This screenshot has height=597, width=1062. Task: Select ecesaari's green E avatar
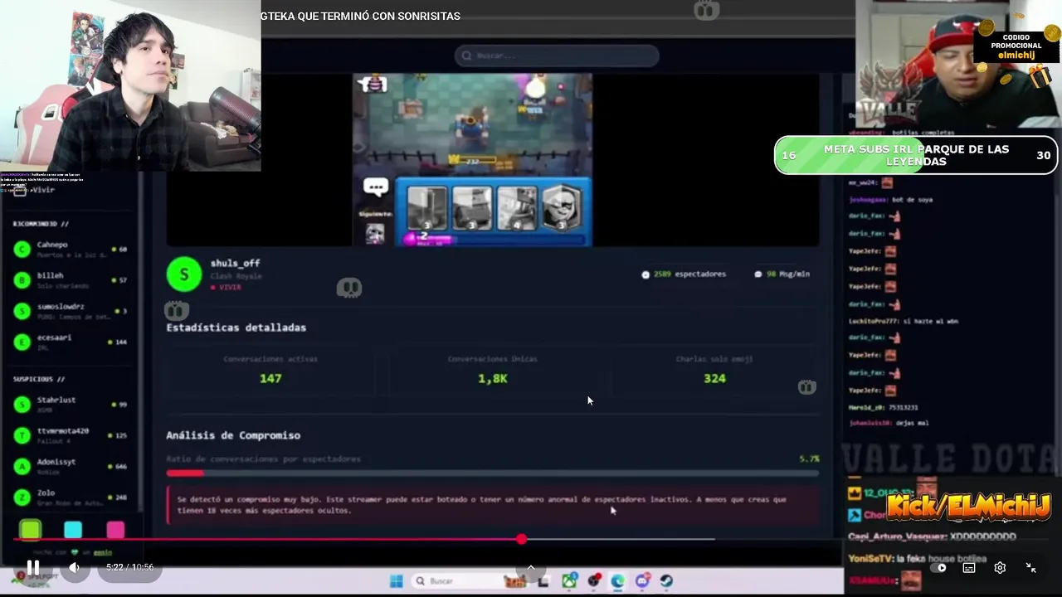click(22, 342)
